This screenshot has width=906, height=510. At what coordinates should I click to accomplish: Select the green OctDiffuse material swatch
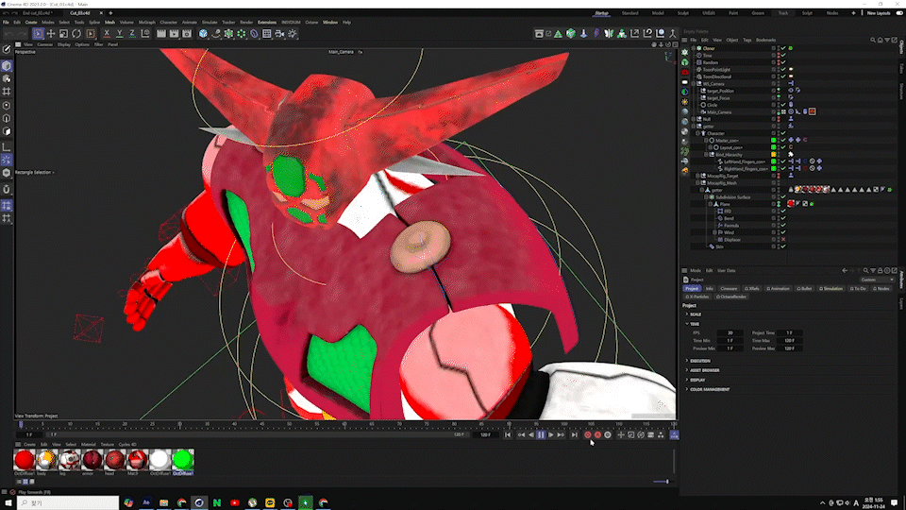tap(182, 460)
